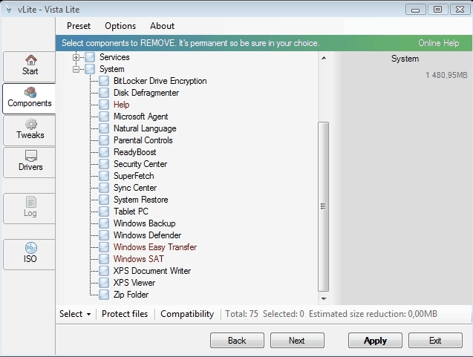Open the Options menu

tap(120, 26)
